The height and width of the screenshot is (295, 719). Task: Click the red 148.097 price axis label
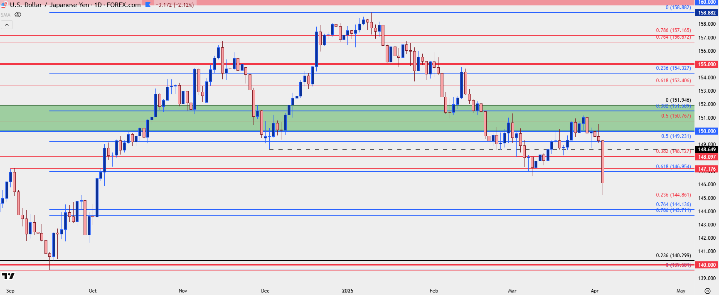(x=707, y=157)
